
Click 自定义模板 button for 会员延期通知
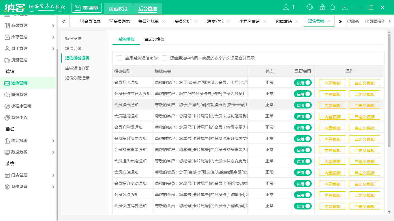click(x=364, y=116)
